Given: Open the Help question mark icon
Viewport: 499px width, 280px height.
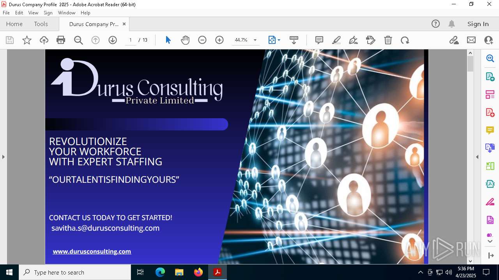Looking at the screenshot, I should 435,24.
